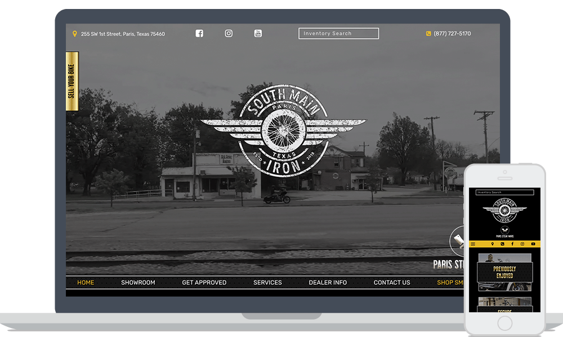Tap the South Main Iron logo on phone
Image resolution: width=563 pixels, height=337 pixels.
point(504,210)
